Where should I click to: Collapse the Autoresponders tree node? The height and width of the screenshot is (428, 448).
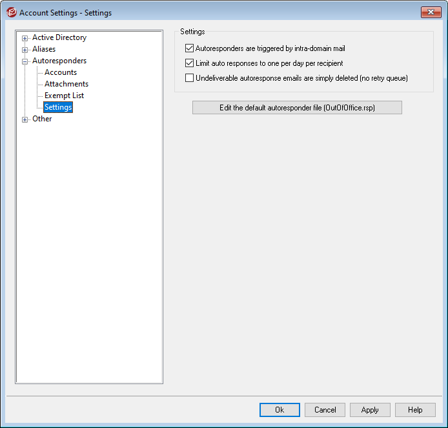point(25,61)
